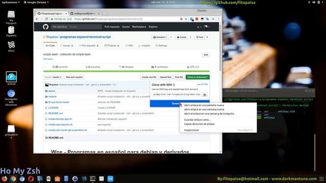Bookmark the page with the star icon
The image size is (326, 183).
(x=186, y=19)
